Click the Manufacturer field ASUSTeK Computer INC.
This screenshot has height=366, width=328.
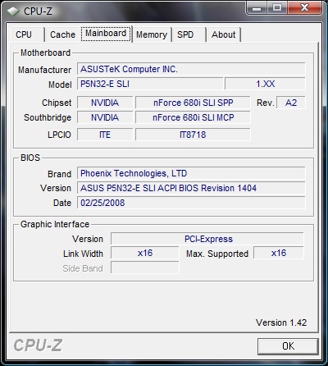[191, 69]
